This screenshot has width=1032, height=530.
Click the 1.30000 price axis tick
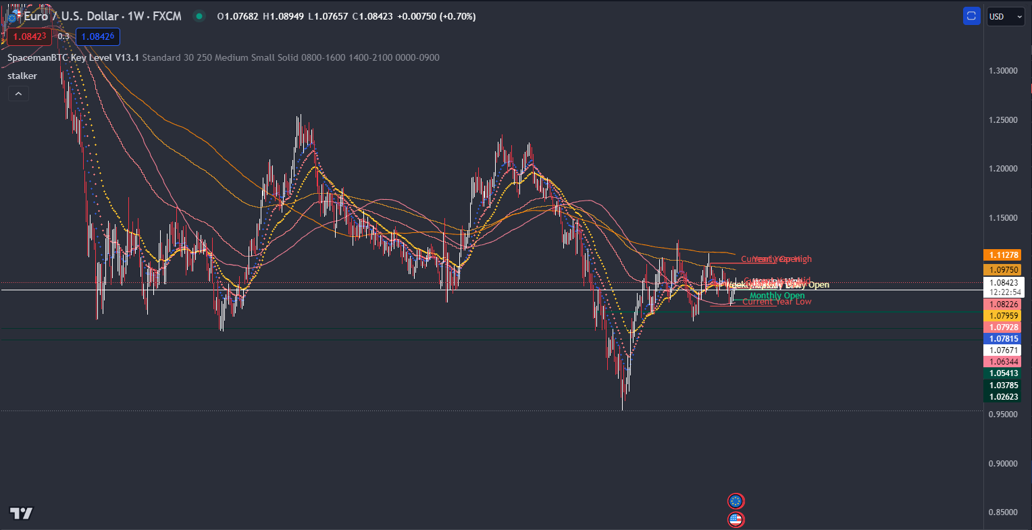pyautogui.click(x=1003, y=71)
